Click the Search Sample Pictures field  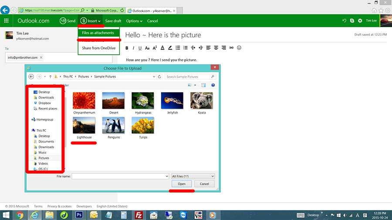coord(190,77)
